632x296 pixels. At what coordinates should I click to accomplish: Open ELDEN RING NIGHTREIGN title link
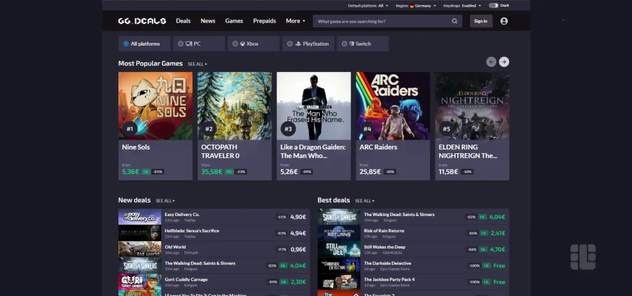pos(468,151)
